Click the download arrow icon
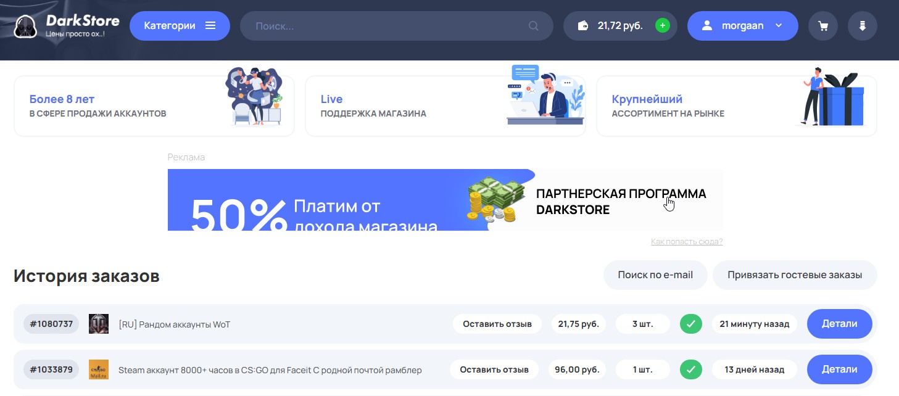This screenshot has width=899, height=396. pyautogui.click(x=862, y=26)
